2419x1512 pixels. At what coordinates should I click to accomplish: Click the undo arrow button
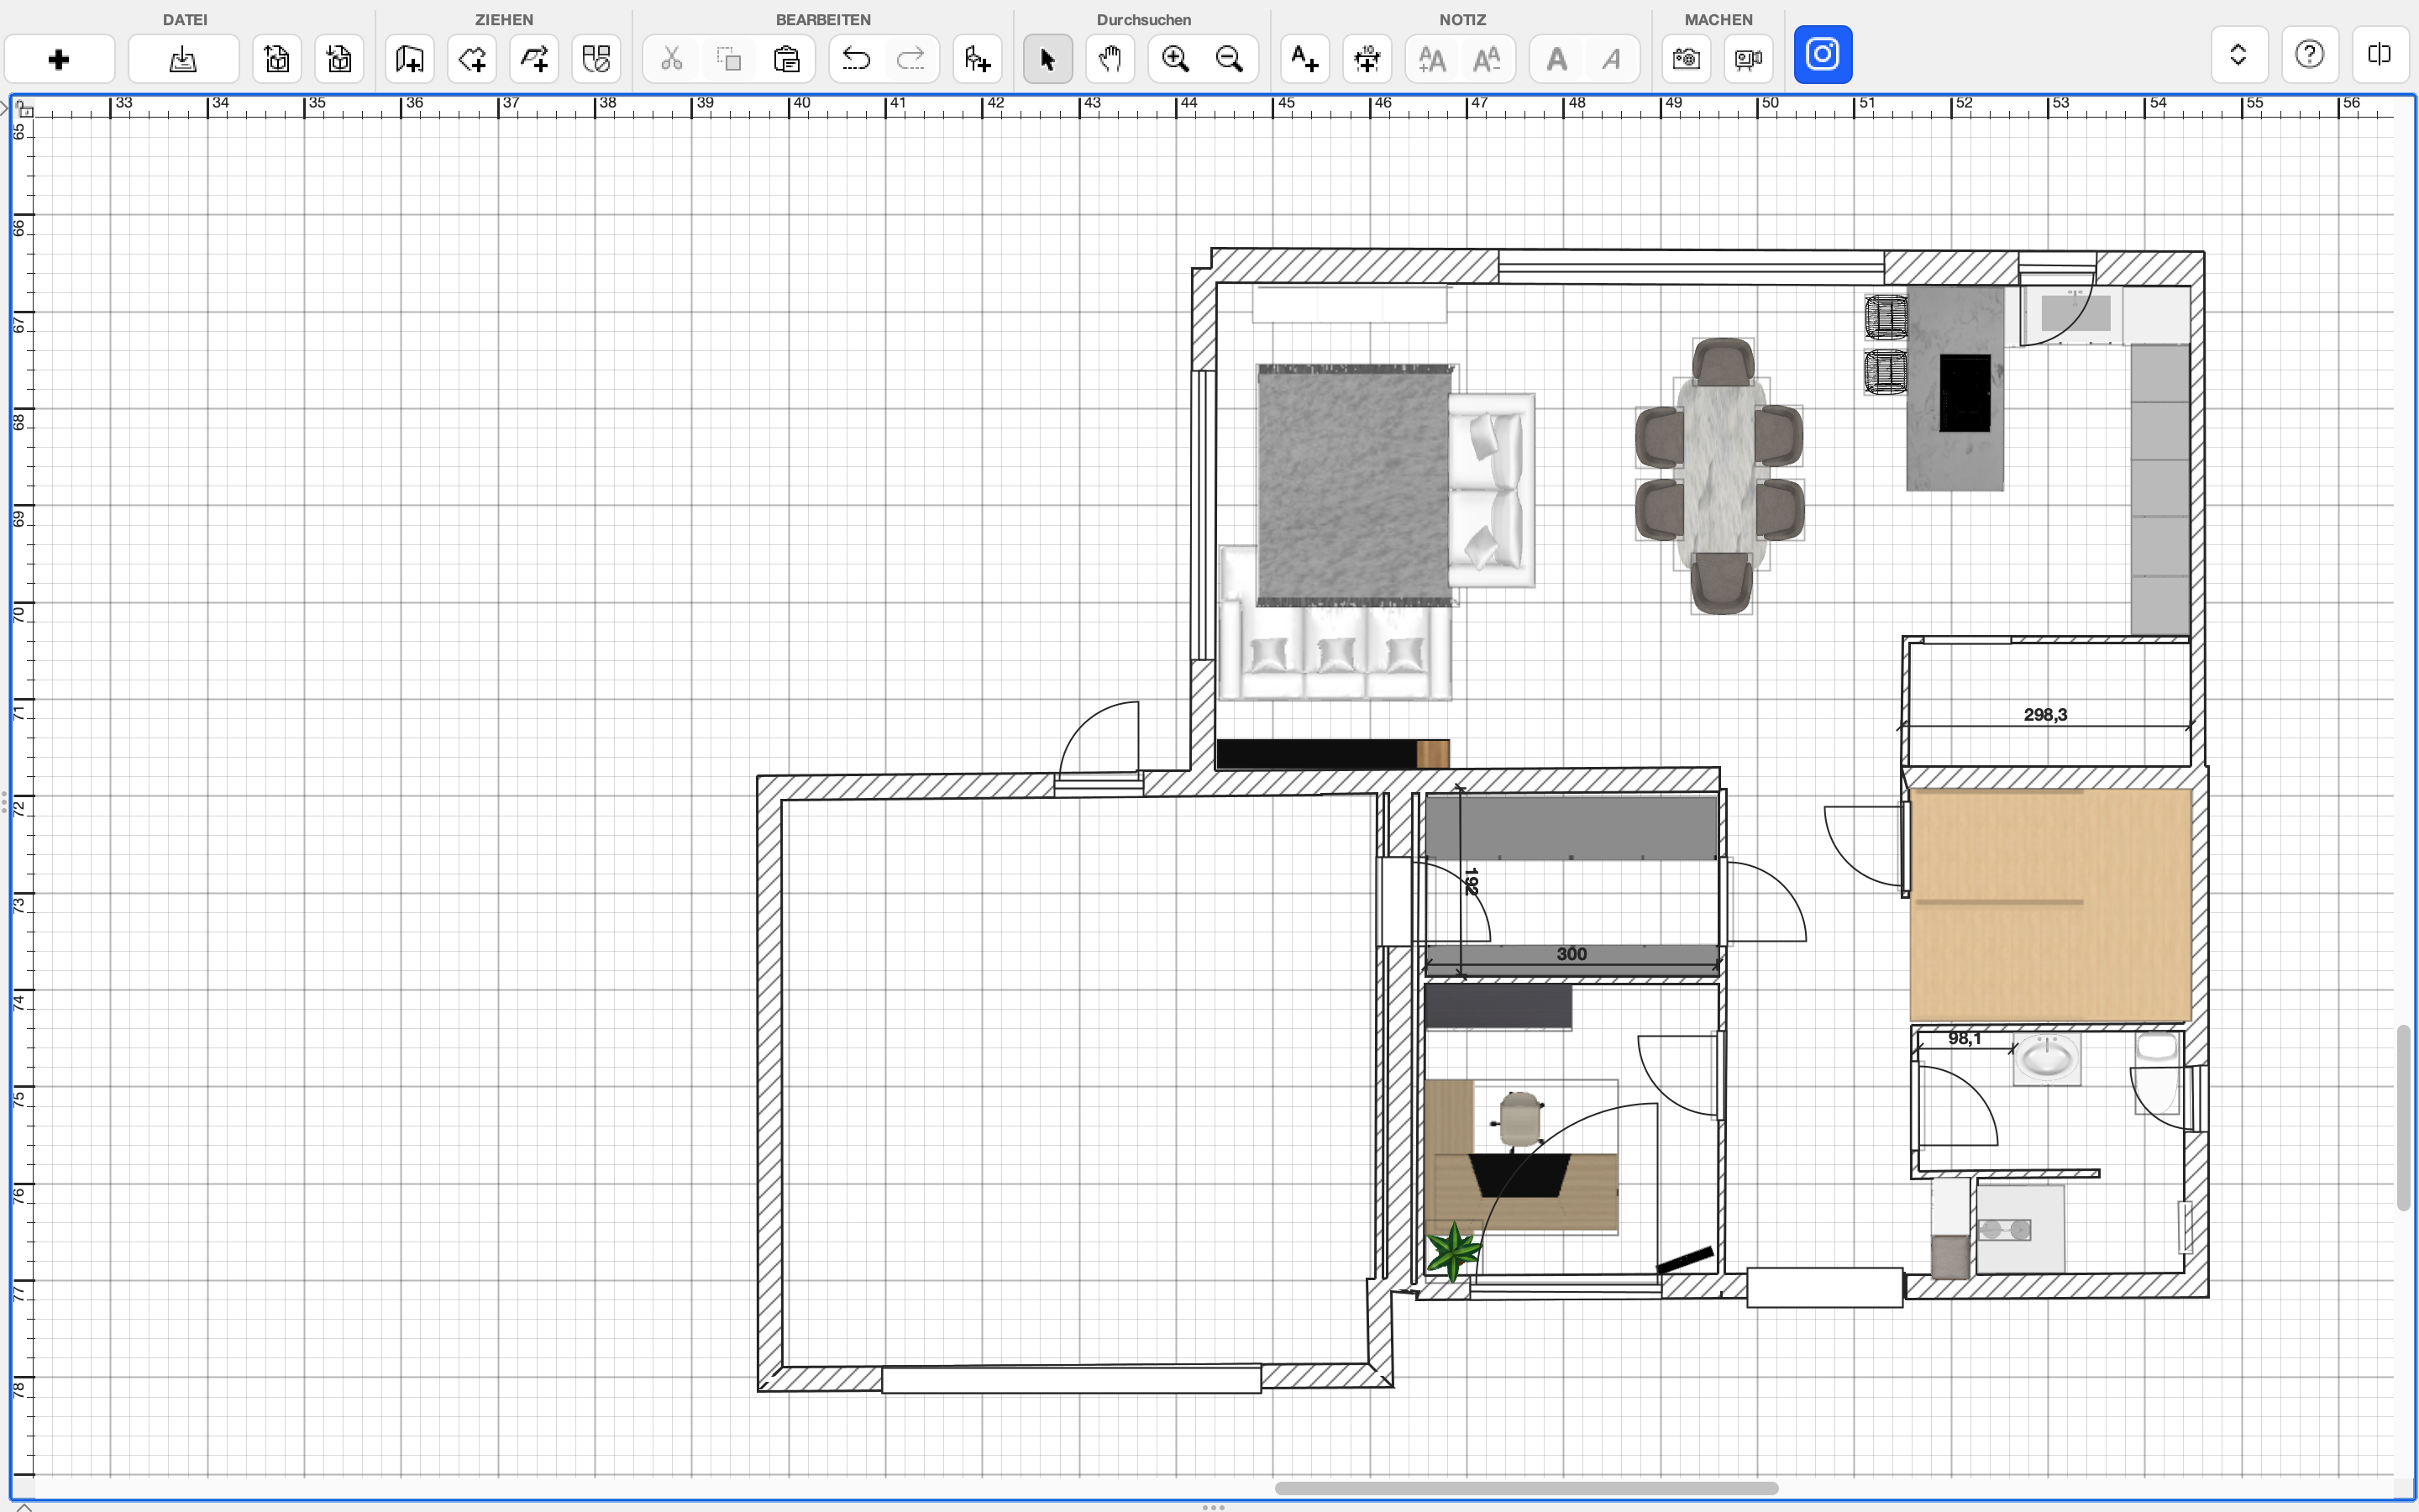[856, 59]
